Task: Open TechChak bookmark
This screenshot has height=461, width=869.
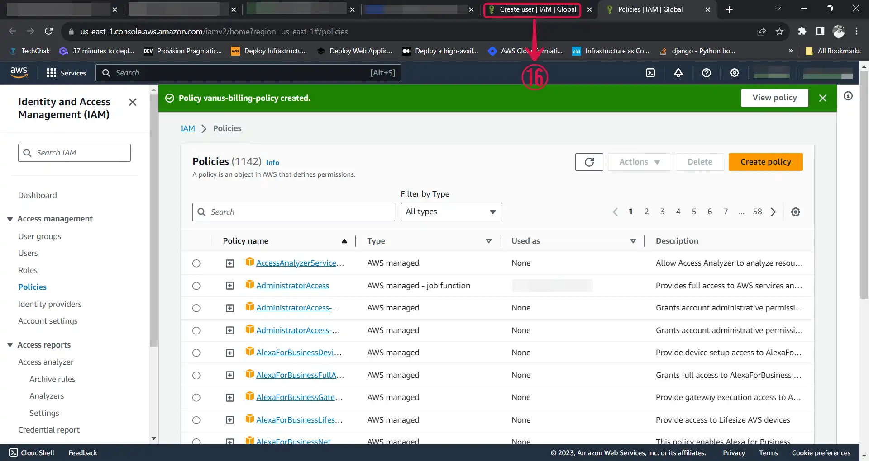Action: pos(30,51)
